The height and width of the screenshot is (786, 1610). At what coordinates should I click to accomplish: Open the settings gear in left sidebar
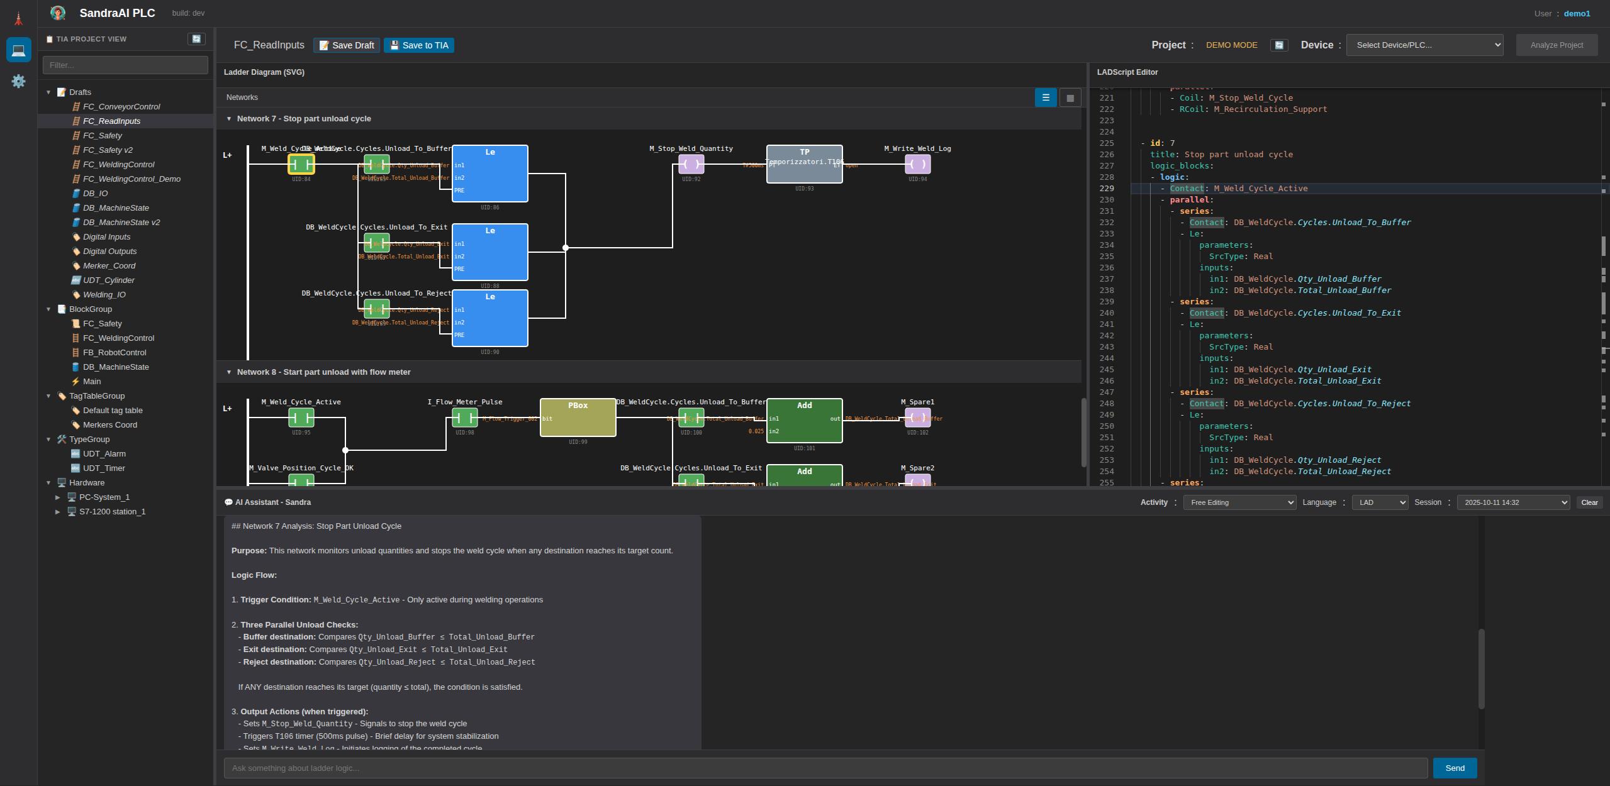click(x=18, y=81)
